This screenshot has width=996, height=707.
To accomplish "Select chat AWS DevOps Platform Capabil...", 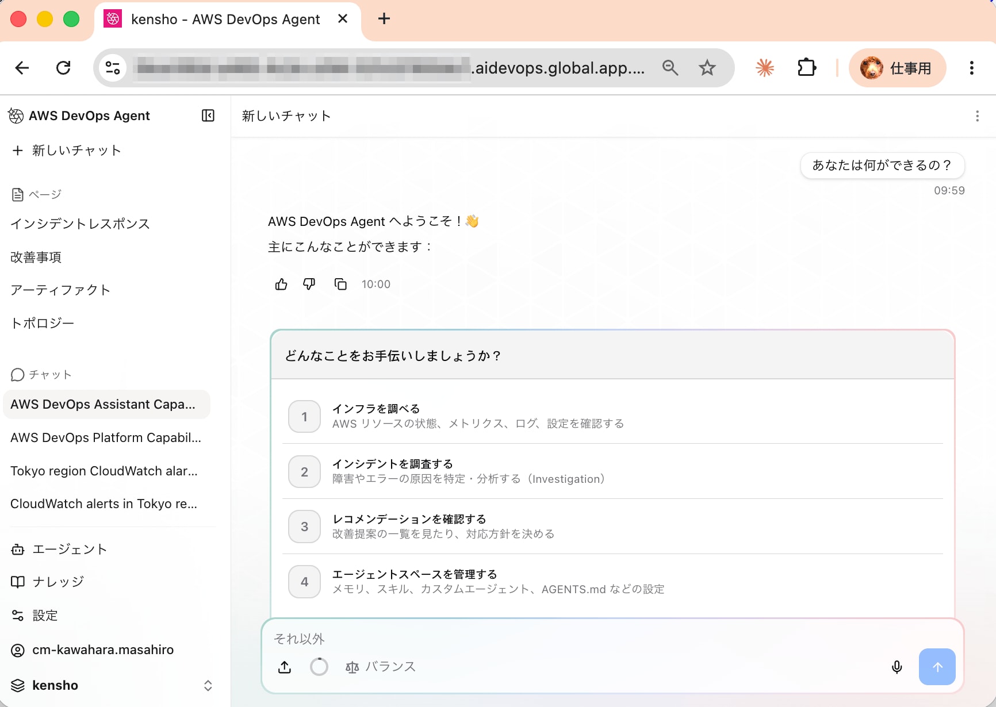I will pos(106,437).
